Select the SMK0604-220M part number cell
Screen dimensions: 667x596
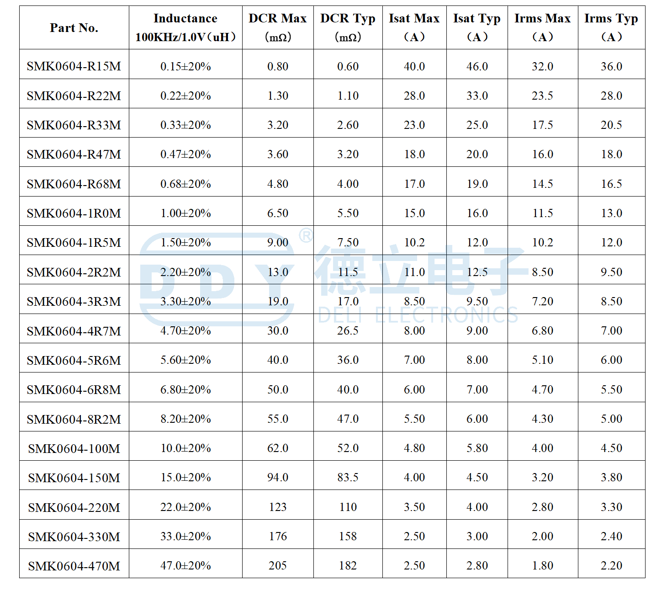coord(74,507)
